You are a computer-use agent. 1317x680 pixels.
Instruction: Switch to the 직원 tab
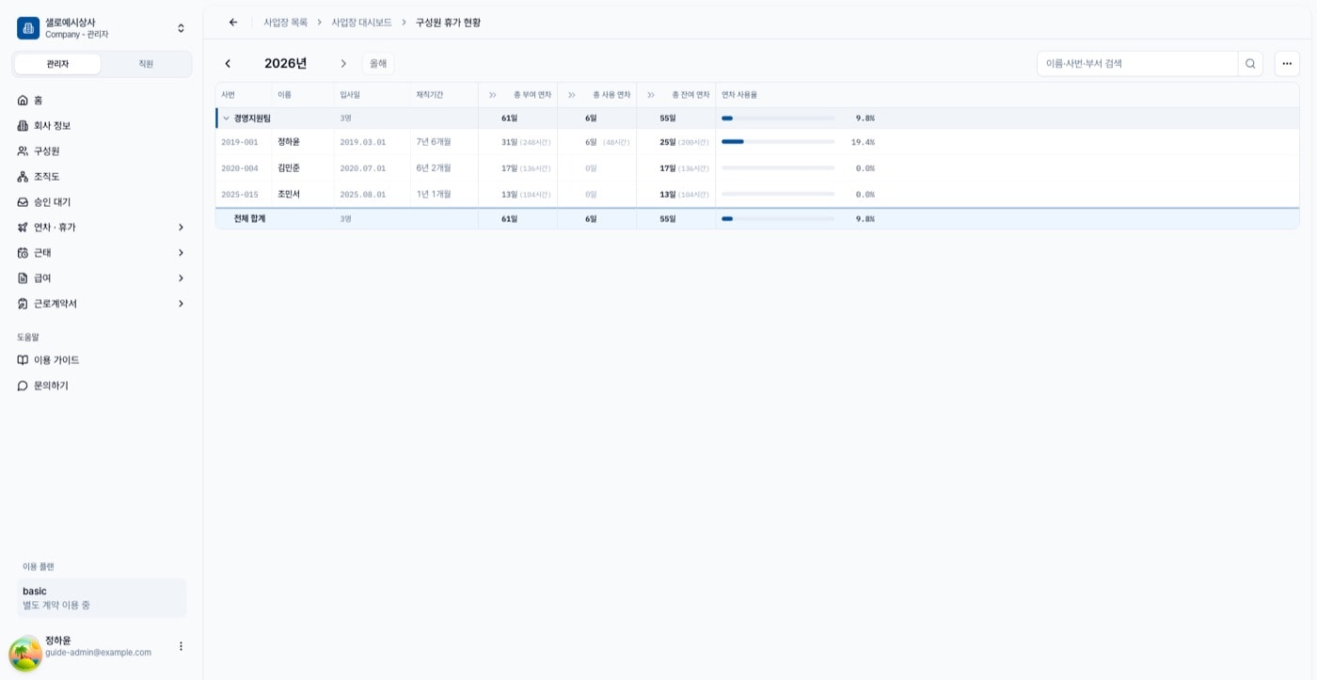pyautogui.click(x=146, y=64)
